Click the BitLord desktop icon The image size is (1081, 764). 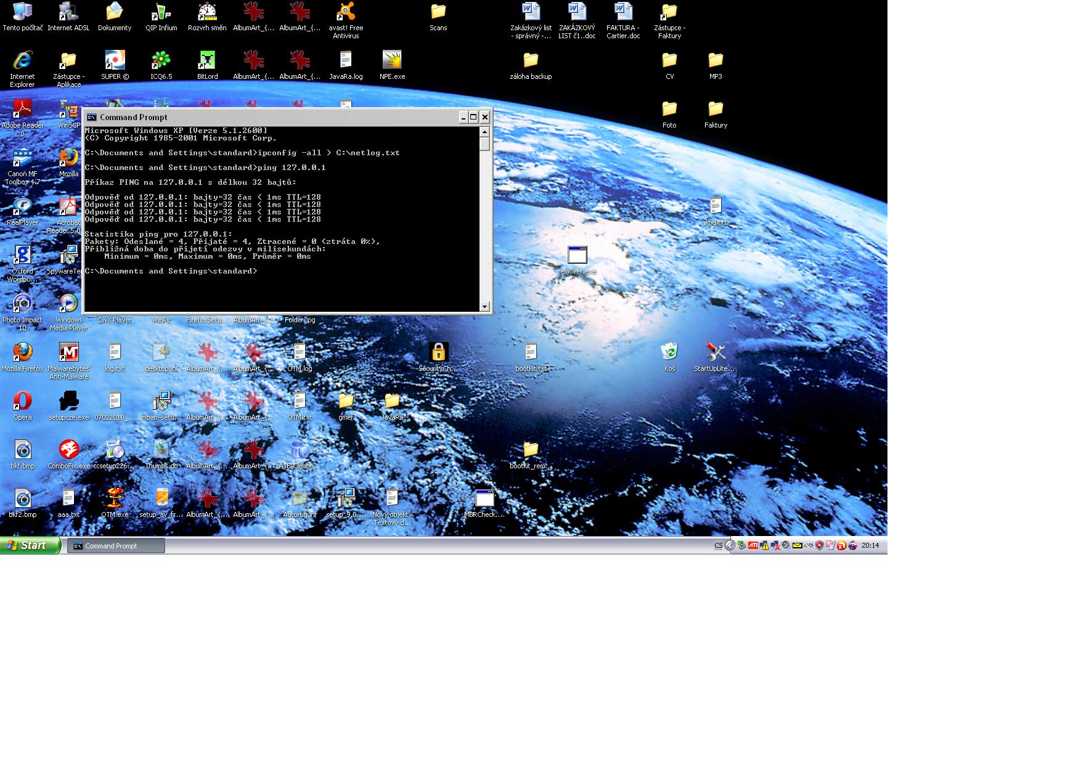(207, 61)
